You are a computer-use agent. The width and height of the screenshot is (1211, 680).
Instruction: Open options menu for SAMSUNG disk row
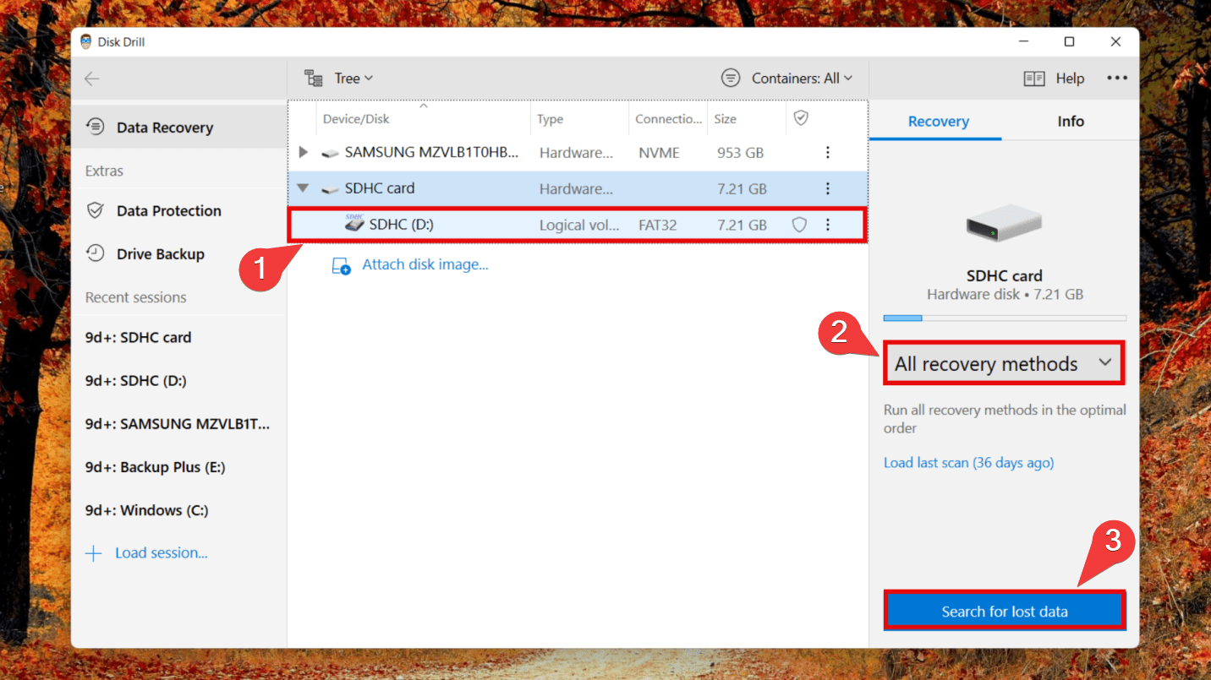[828, 153]
